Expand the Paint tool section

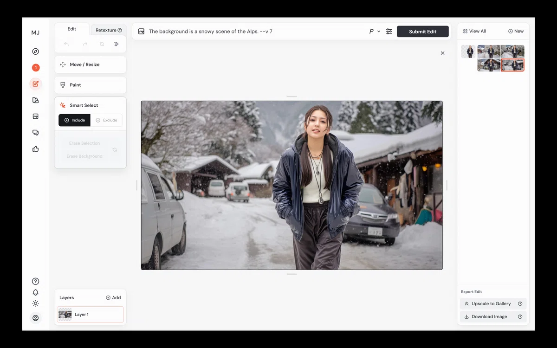click(x=91, y=85)
